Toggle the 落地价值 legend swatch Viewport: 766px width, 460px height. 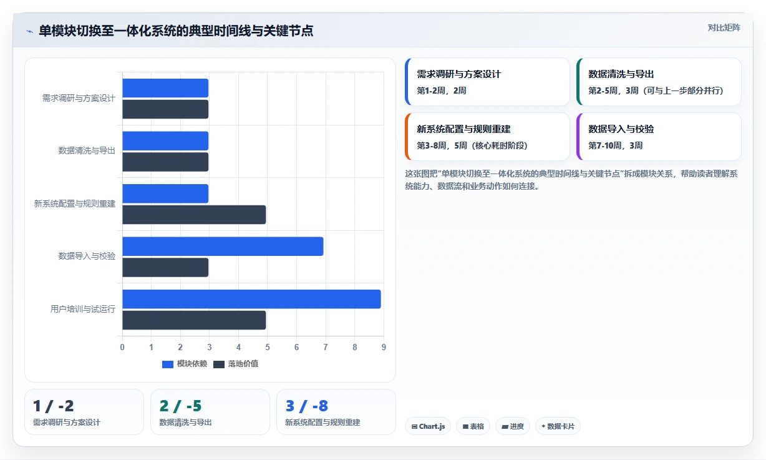pos(219,365)
